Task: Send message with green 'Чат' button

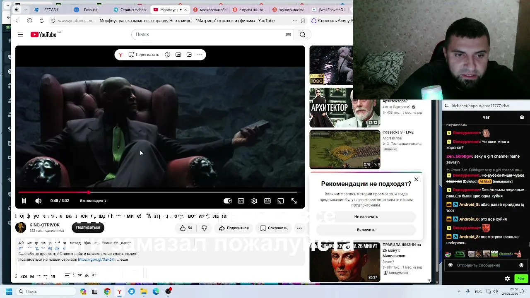Action: pyautogui.click(x=521, y=279)
